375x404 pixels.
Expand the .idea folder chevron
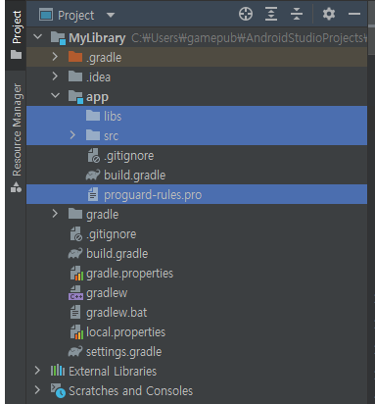pyautogui.click(x=55, y=76)
